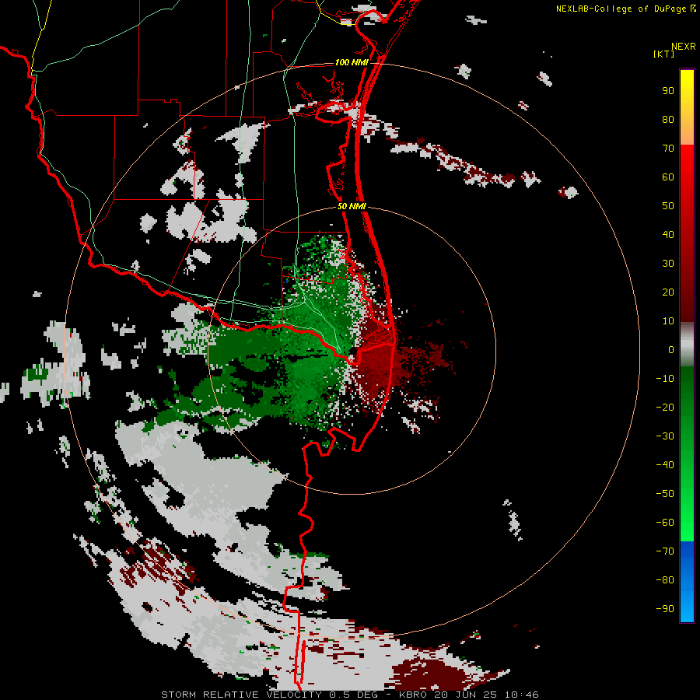Click the 90 value on the velocity scale
The width and height of the screenshot is (700, 700).
point(668,91)
